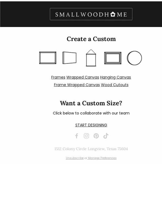Viewport: 162px width, 216px height.
Task: Open the Wood Cutouts link
Action: 114,85
